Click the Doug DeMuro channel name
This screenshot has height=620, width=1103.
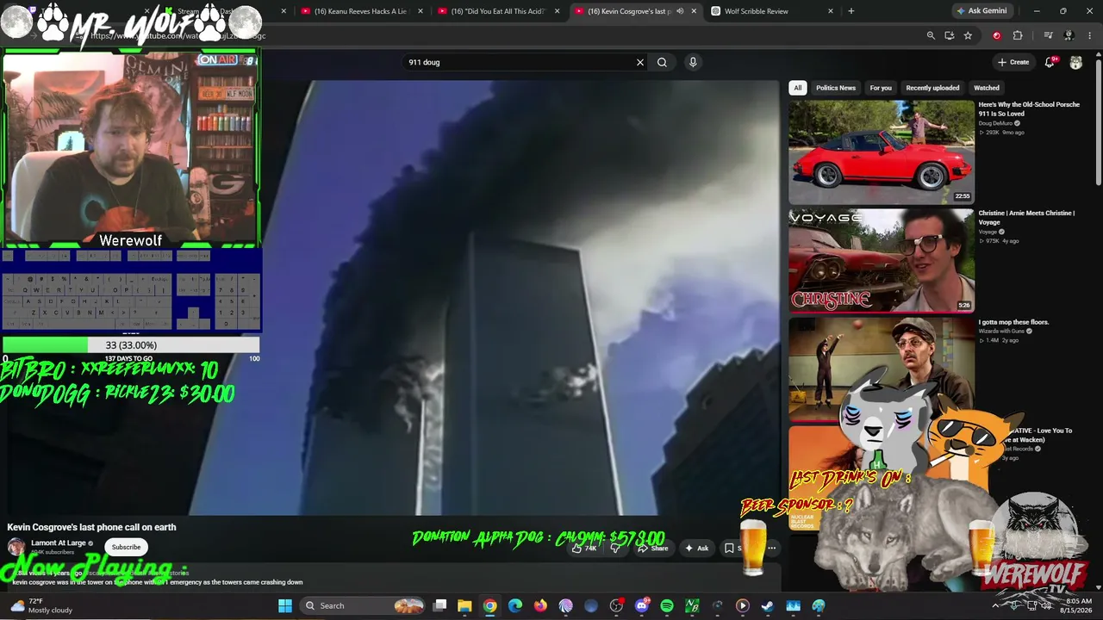pos(997,123)
